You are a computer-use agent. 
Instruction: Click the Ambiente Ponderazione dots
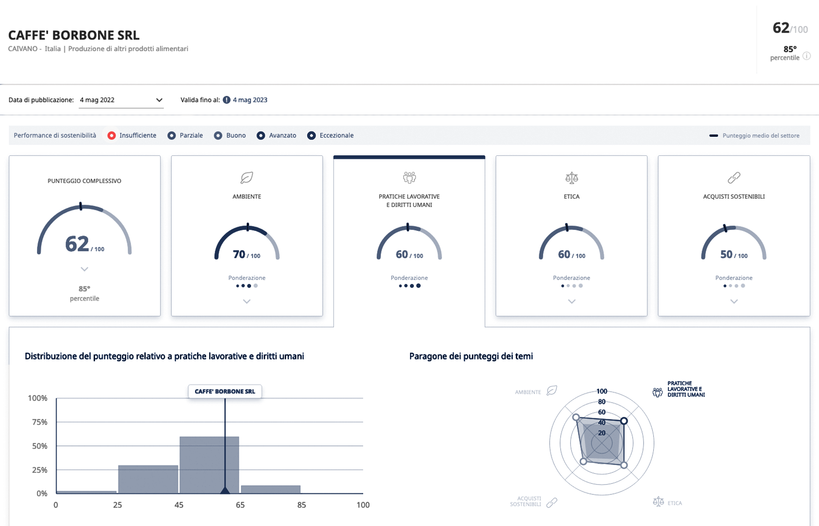click(247, 286)
